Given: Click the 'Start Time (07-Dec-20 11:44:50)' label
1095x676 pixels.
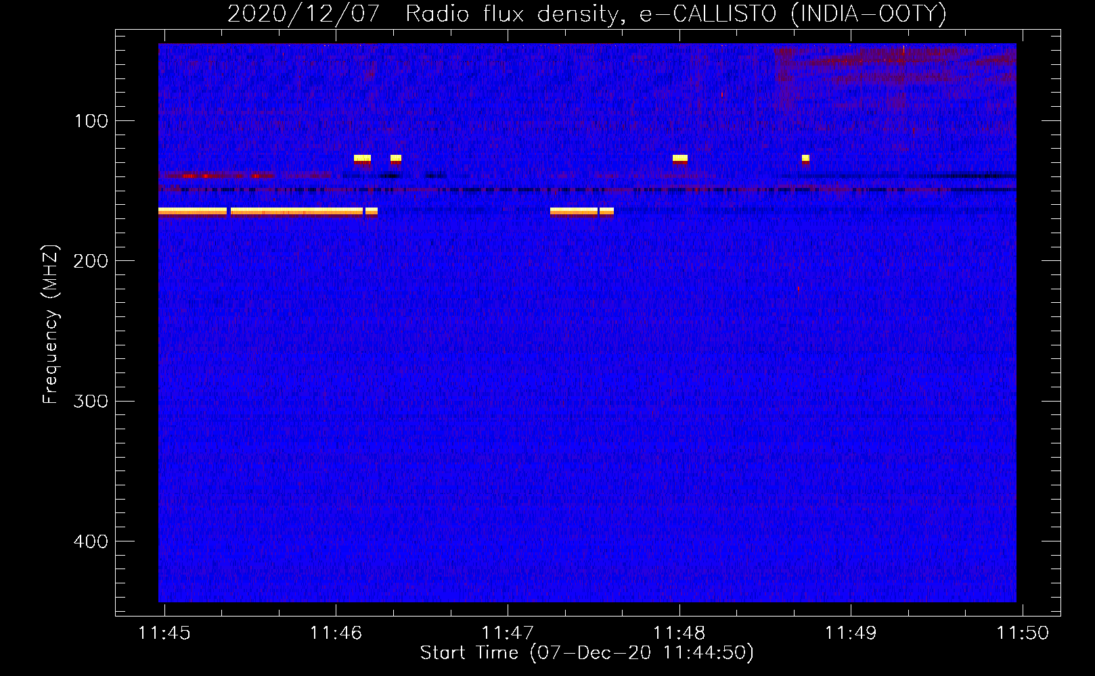Looking at the screenshot, I should (587, 653).
